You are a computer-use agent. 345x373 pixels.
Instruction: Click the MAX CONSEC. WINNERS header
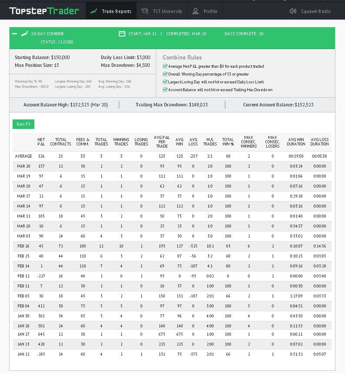click(x=248, y=142)
